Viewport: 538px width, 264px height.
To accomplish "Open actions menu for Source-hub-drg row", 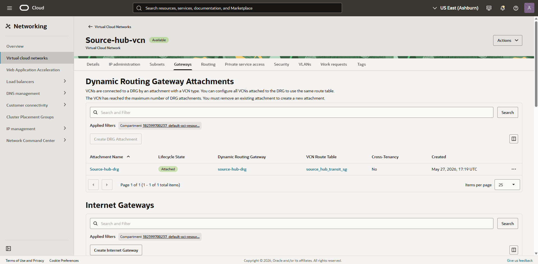I will [514, 169].
